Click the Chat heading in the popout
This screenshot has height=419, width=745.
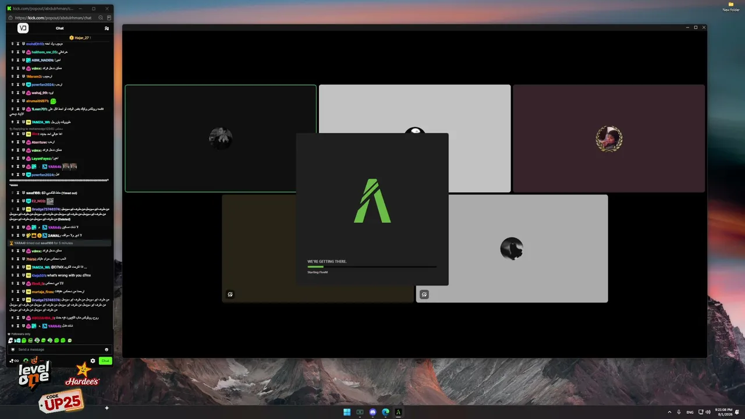tap(60, 28)
